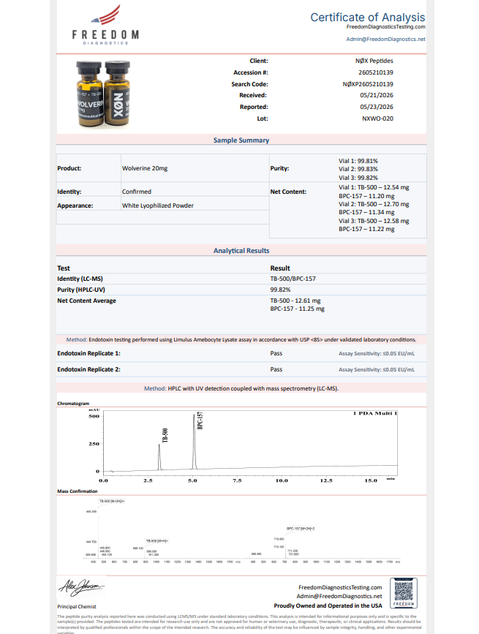Click the Endotoxin Replicate 1 Pass result
This screenshot has width=479, height=634.
point(276,353)
